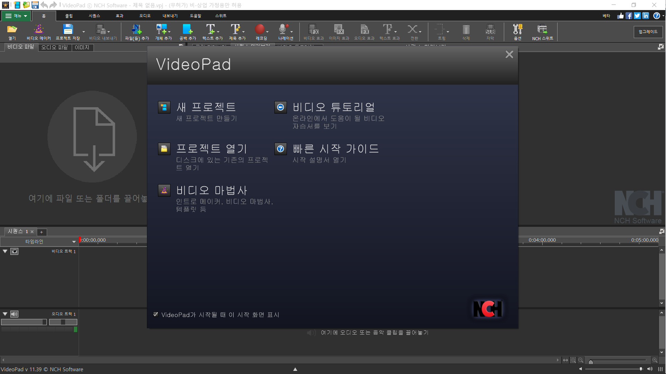Click the 업그레이드 button
Viewport: 666px width, 374px height.
pyautogui.click(x=648, y=32)
